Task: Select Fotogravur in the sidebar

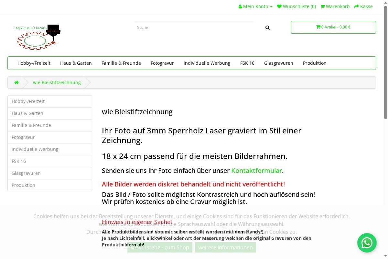Action: pos(50,137)
